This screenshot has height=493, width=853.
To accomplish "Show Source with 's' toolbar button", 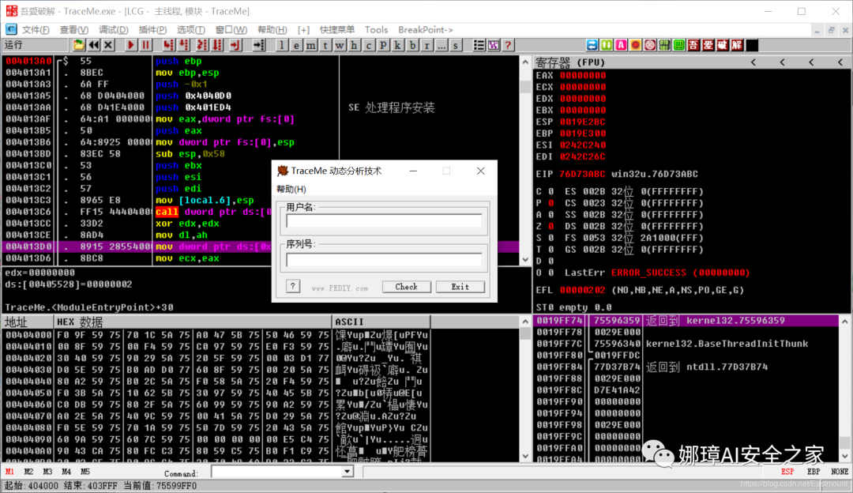I will [x=456, y=45].
